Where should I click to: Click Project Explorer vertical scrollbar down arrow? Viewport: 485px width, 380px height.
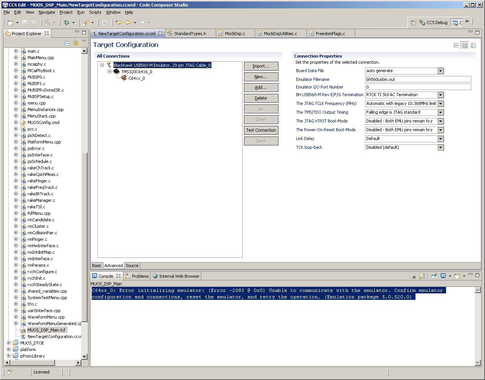84,357
